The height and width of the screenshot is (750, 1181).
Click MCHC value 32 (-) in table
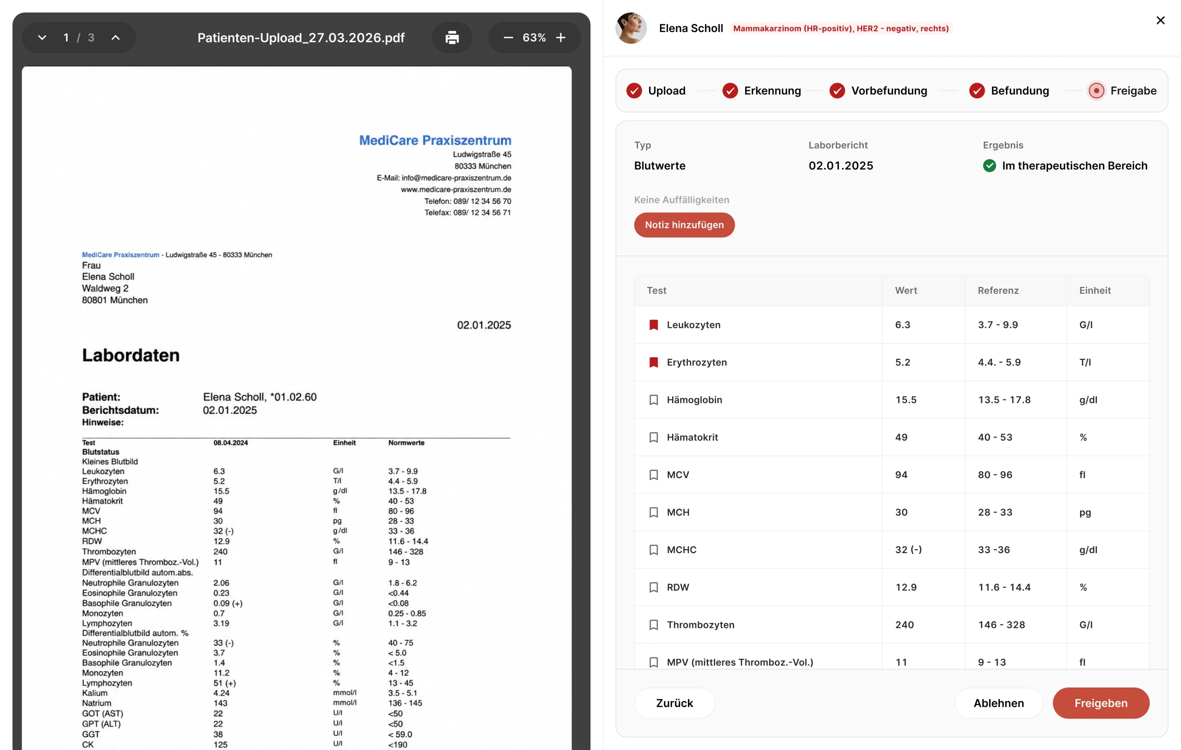click(908, 550)
